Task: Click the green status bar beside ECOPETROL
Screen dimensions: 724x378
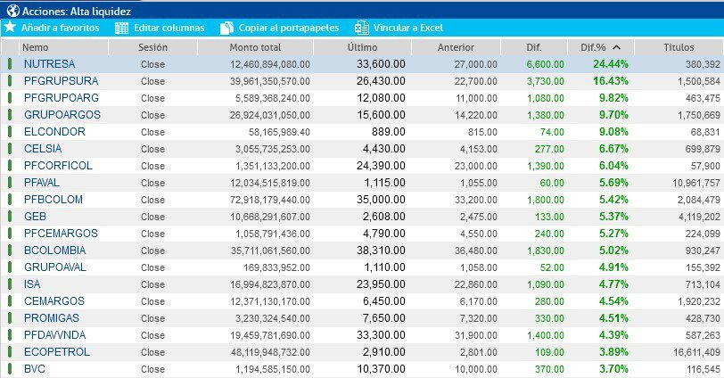Action: (10, 351)
